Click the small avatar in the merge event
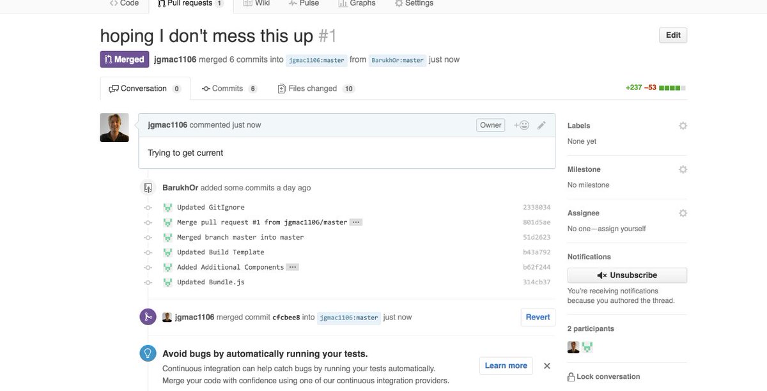 click(x=167, y=318)
